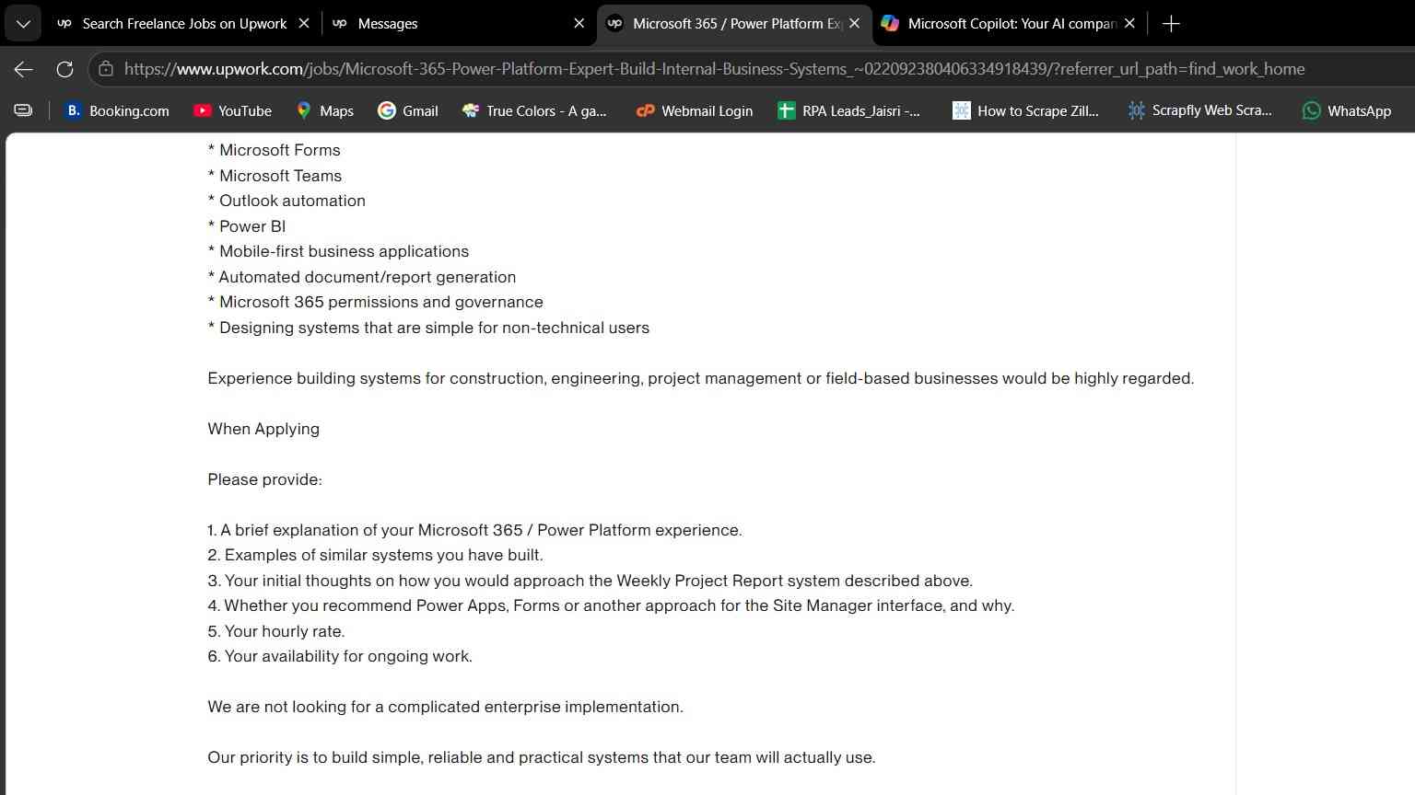Open the Booking.com bookmark
This screenshot has height=795, width=1415.
[117, 110]
